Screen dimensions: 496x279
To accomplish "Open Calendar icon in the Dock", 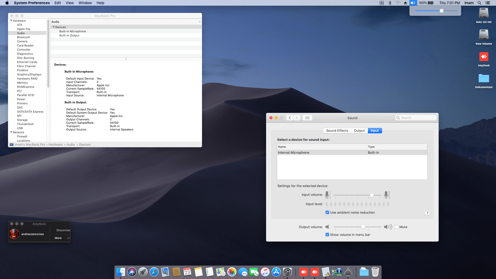I will tap(187, 272).
